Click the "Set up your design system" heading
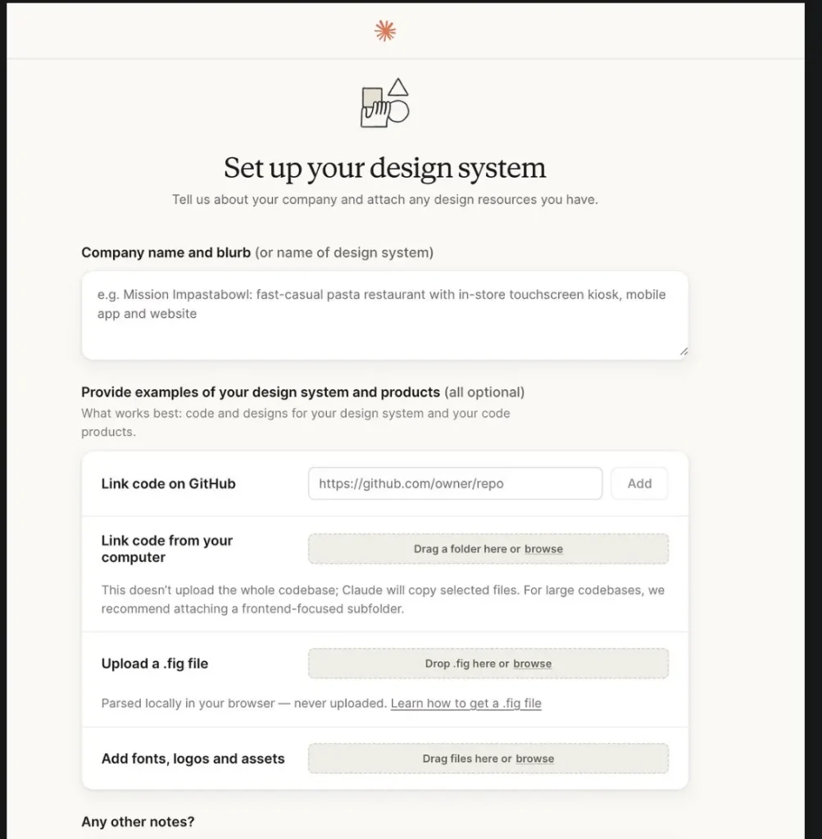Screen dimensions: 822x839 (x=384, y=168)
